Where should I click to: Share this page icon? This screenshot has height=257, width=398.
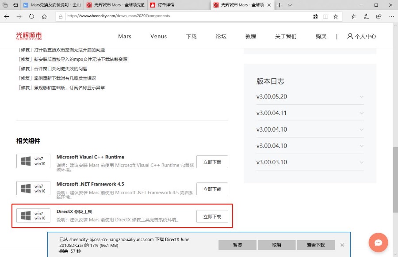pyautogui.click(x=379, y=16)
